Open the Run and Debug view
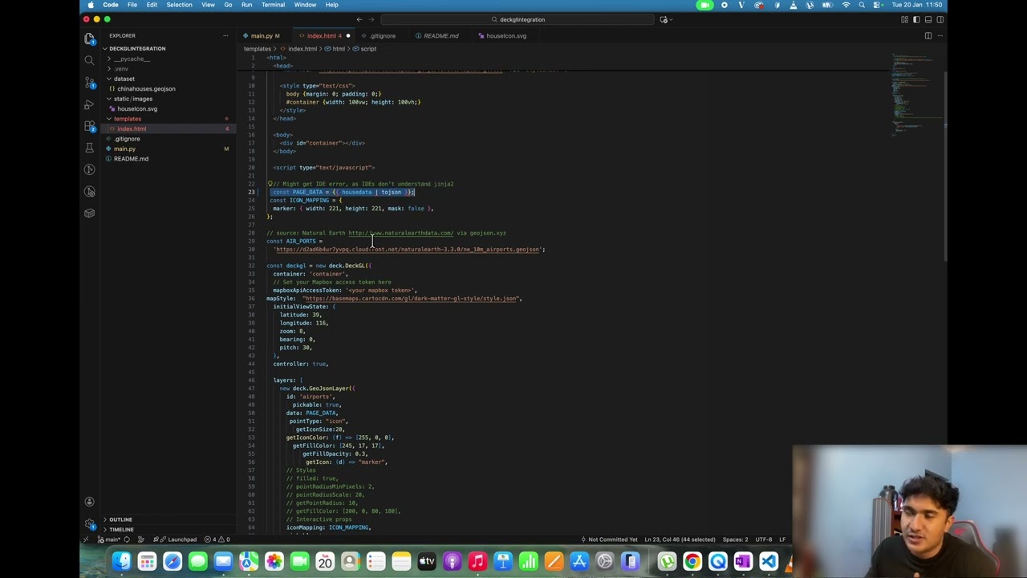 (x=89, y=104)
